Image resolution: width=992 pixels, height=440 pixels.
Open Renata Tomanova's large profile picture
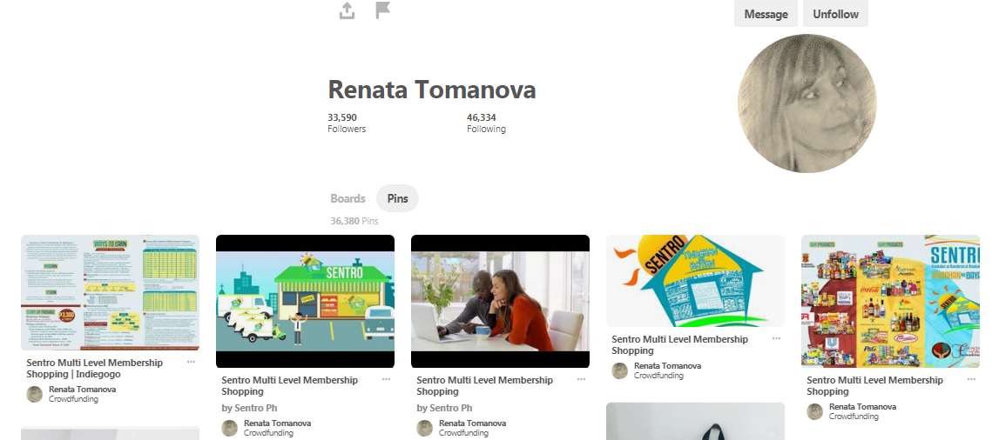click(806, 103)
